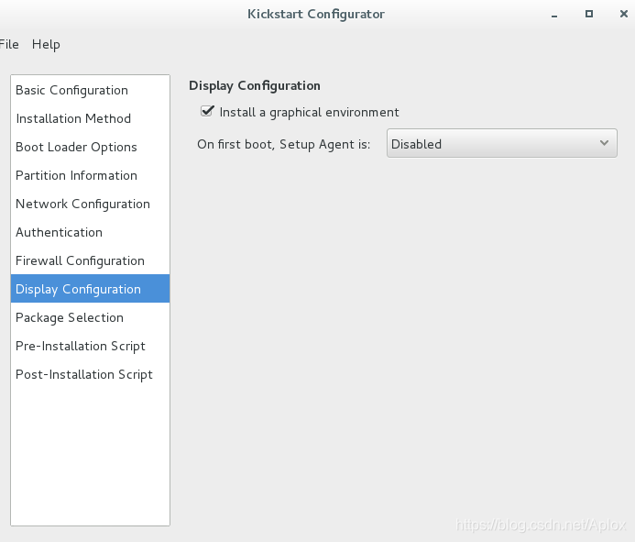Click highlighted Display Configuration entry
Image resolution: width=635 pixels, height=542 pixels.
point(90,289)
